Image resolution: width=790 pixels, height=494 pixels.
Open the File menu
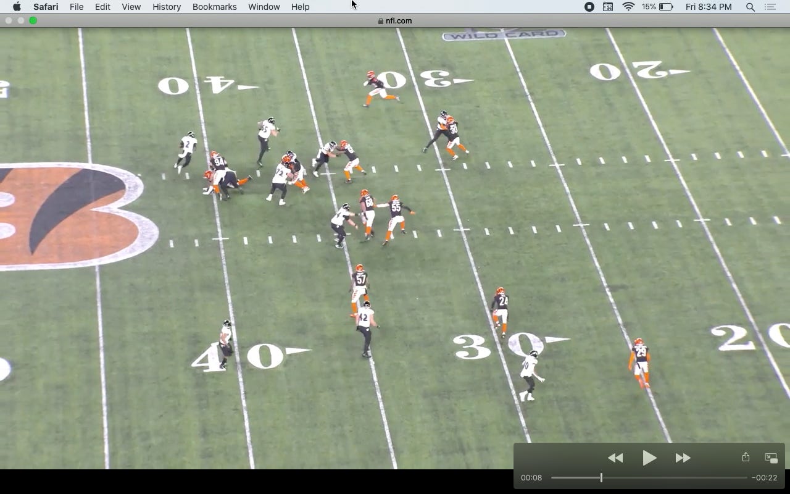(x=77, y=7)
